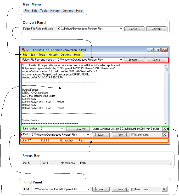Click History in the Main Menu callout
The image size is (179, 196).
pos(55,11)
